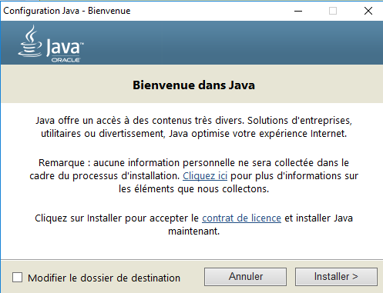
Task: Click the Java steaming coffee cup icon
Action: point(30,41)
